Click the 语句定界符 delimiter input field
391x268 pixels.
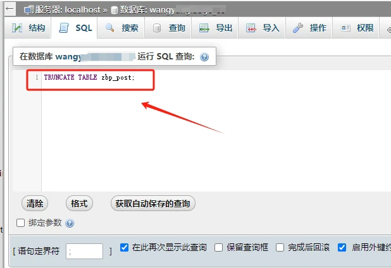click(84, 251)
